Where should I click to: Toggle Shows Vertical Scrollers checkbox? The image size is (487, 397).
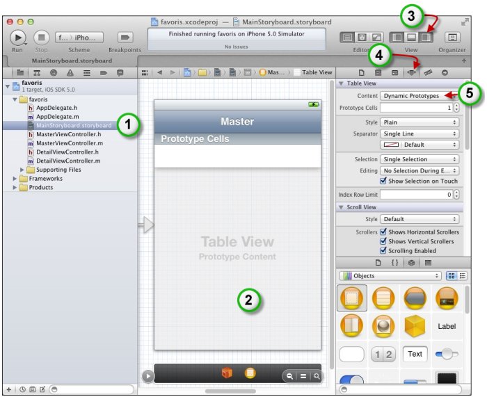[x=383, y=241]
